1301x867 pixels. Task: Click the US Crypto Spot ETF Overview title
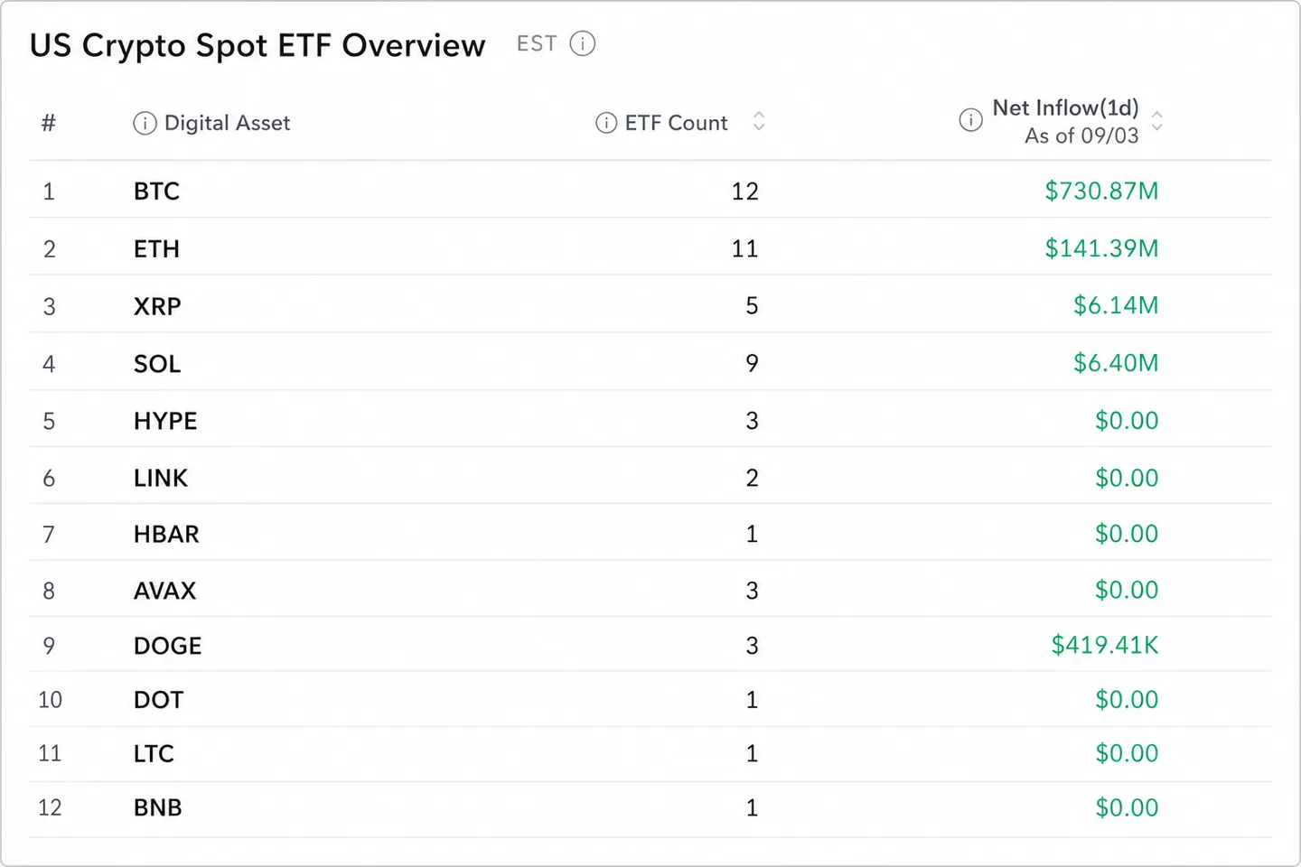pos(257,45)
